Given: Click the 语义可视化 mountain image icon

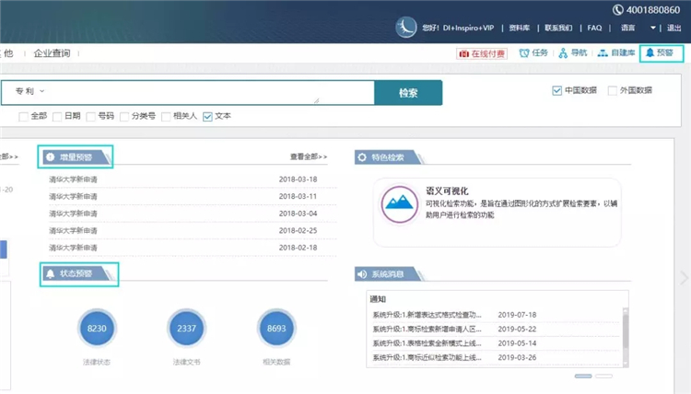Looking at the screenshot, I should tap(401, 203).
